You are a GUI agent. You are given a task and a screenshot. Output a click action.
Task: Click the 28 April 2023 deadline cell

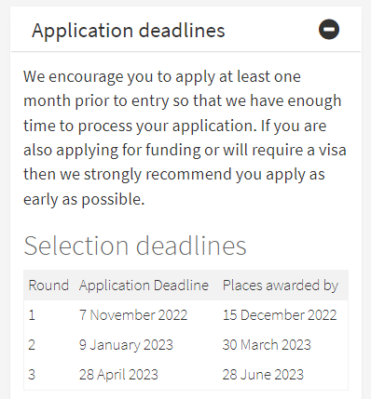[x=118, y=375]
